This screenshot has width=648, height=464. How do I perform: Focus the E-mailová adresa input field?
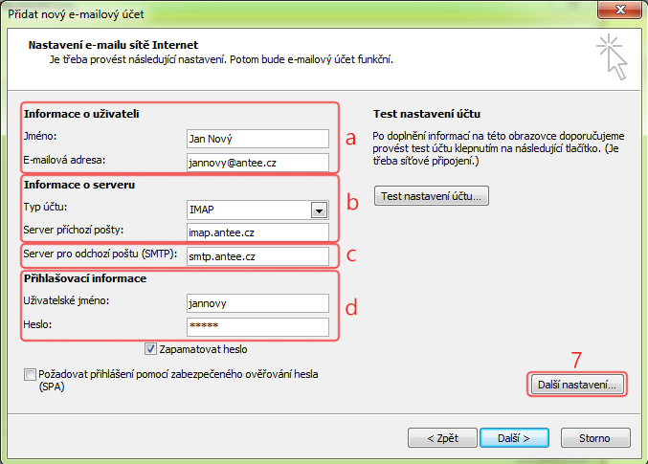[257, 163]
